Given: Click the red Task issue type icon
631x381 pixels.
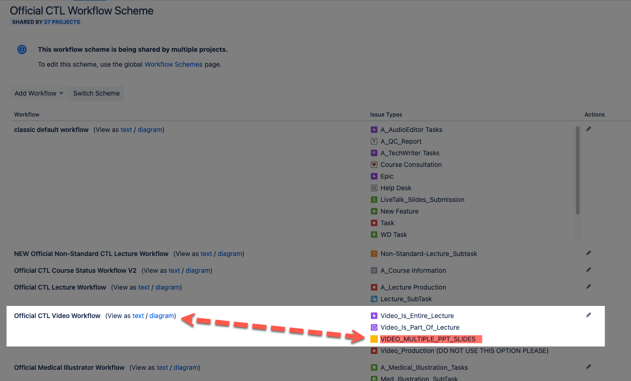Looking at the screenshot, I should [x=374, y=223].
